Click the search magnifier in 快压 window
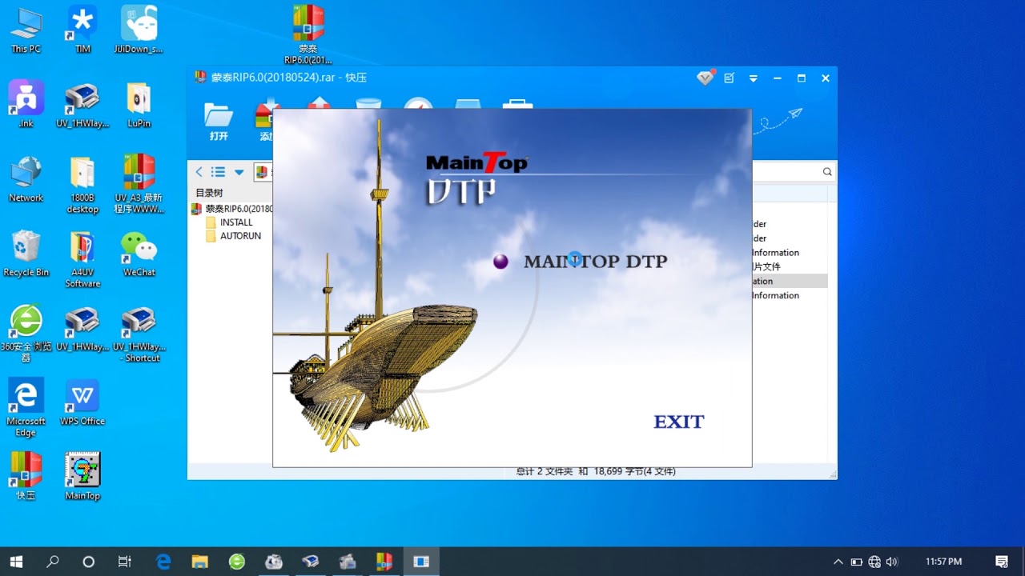This screenshot has height=576, width=1025. point(827,172)
